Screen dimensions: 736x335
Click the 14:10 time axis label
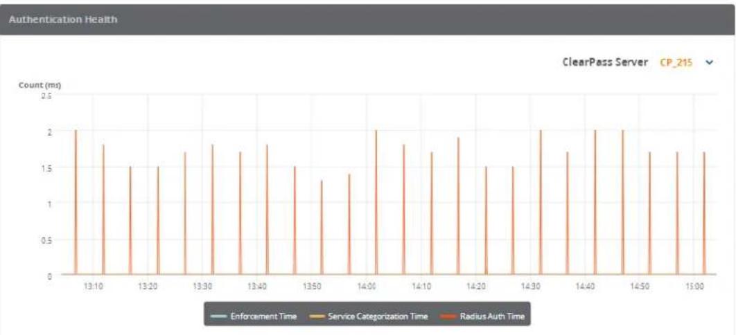click(421, 285)
